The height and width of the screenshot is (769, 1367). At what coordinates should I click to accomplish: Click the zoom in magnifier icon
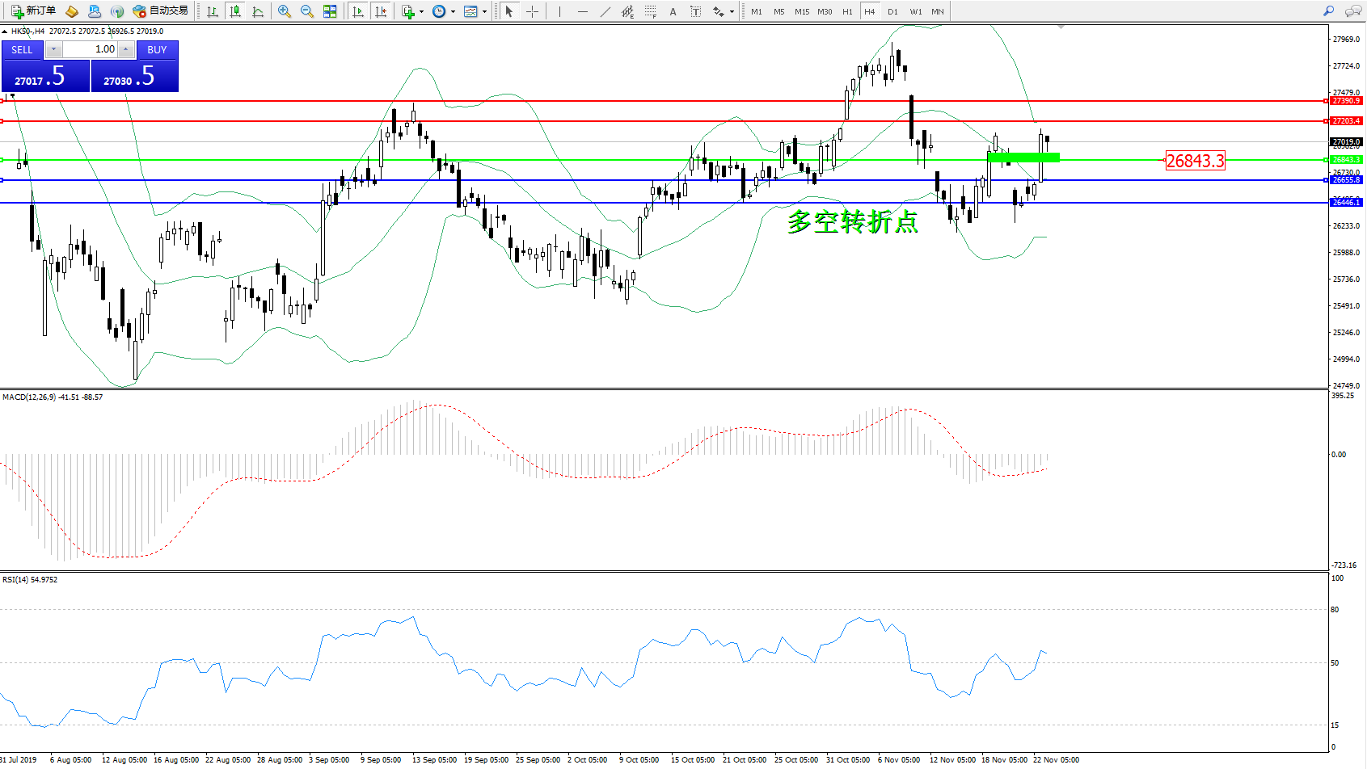coord(285,11)
